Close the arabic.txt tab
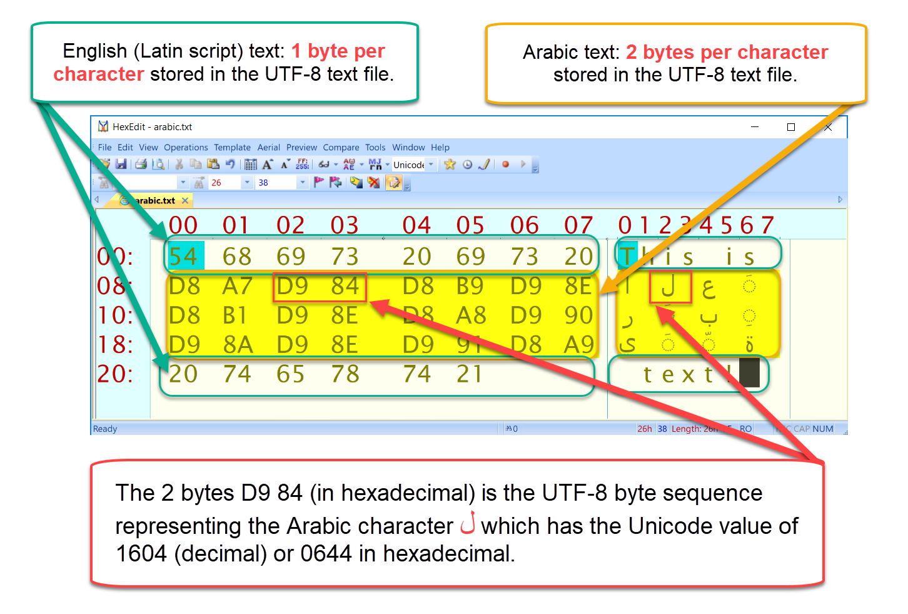908x614 pixels. 185,201
